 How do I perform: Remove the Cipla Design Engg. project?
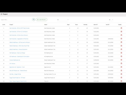(121, 81)
